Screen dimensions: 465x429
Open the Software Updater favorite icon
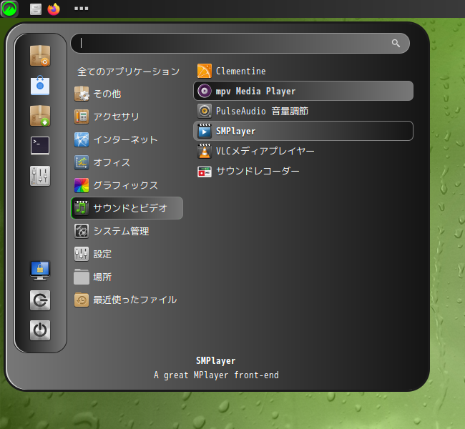[x=40, y=56]
